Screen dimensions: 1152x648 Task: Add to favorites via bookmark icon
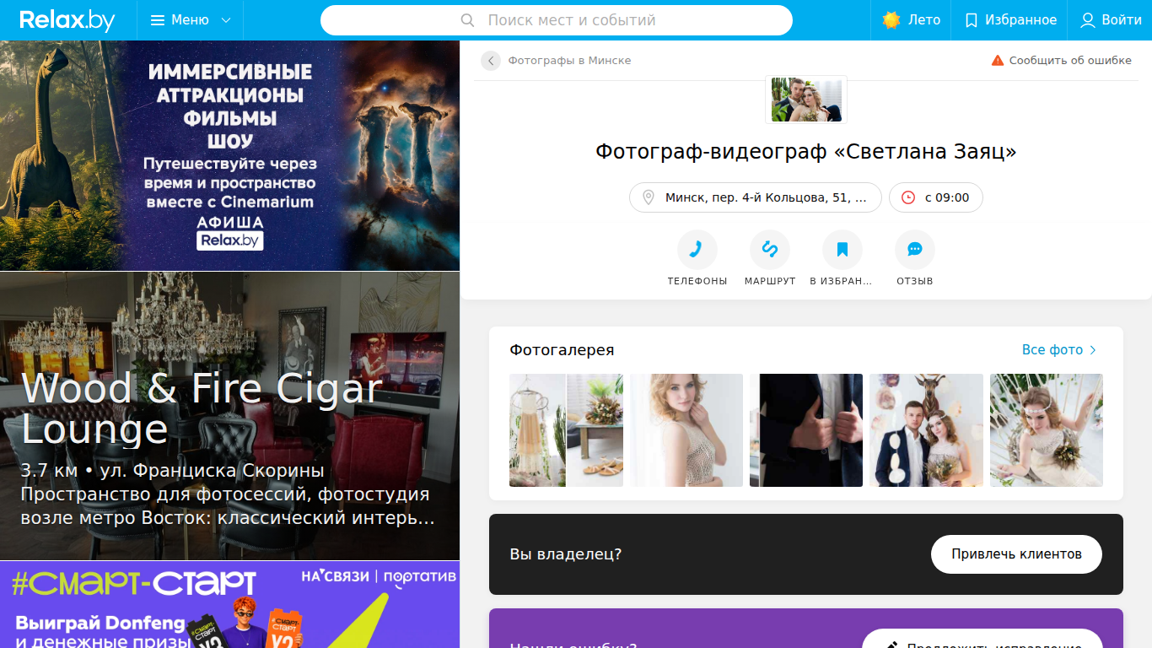point(842,250)
